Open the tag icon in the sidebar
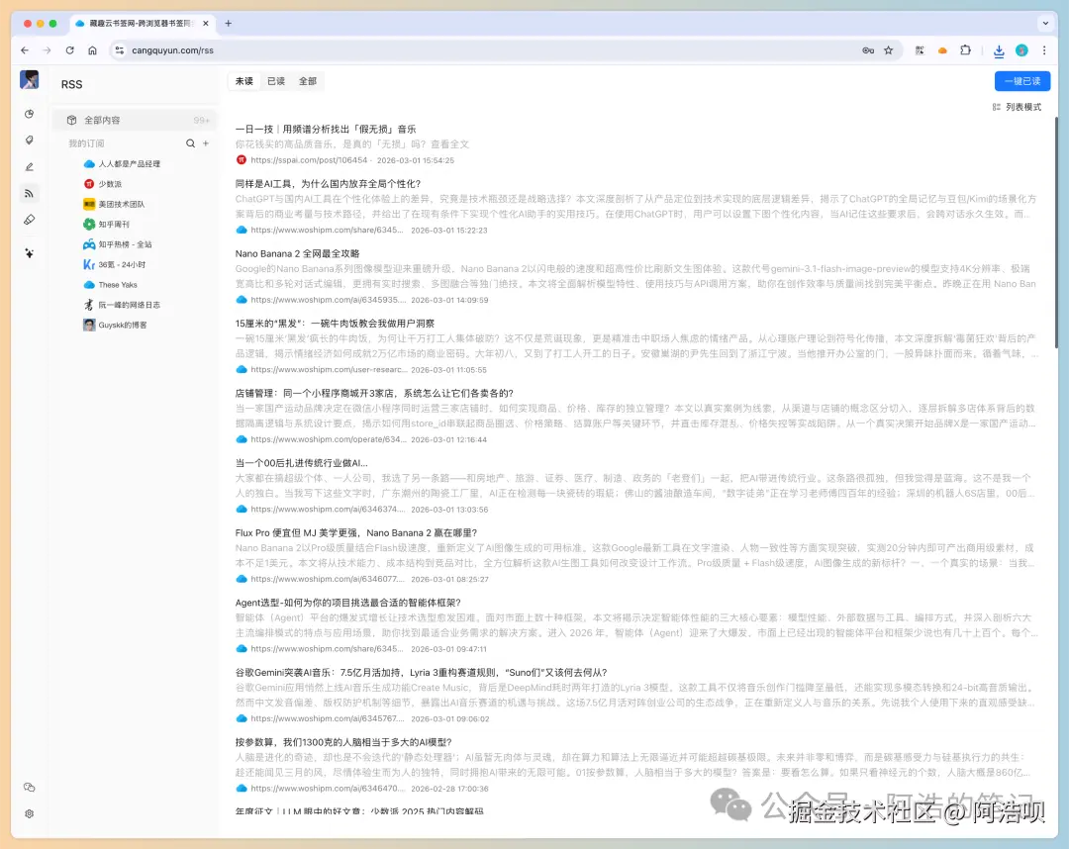 30,141
